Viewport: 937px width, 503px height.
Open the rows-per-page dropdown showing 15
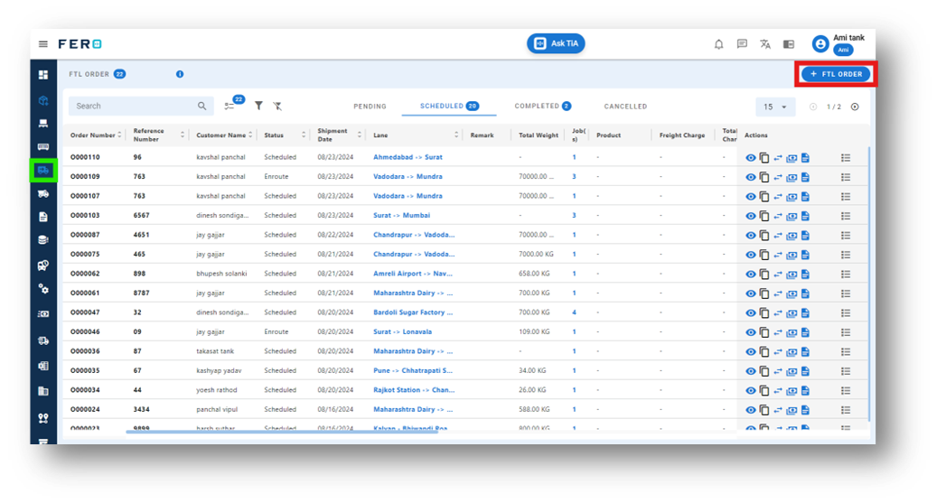(x=775, y=107)
